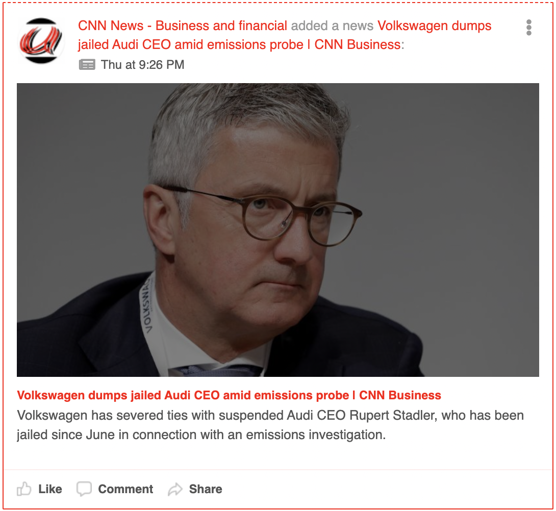556x511 pixels.
Task: Click the article summary about Rupert Stadler
Action: 270,425
